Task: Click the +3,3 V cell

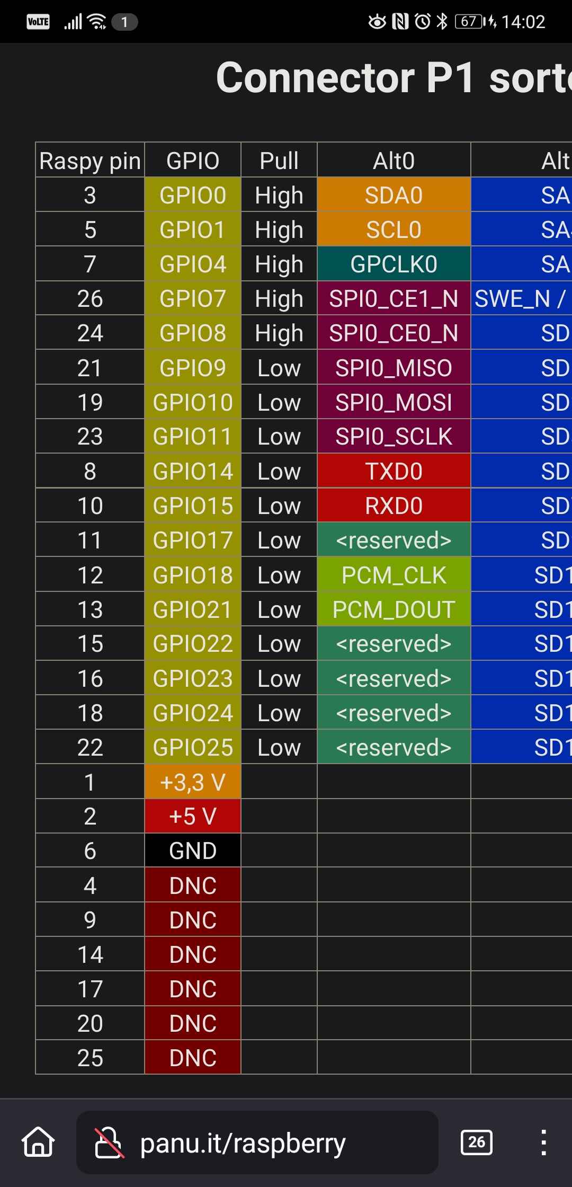Action: pos(193,782)
